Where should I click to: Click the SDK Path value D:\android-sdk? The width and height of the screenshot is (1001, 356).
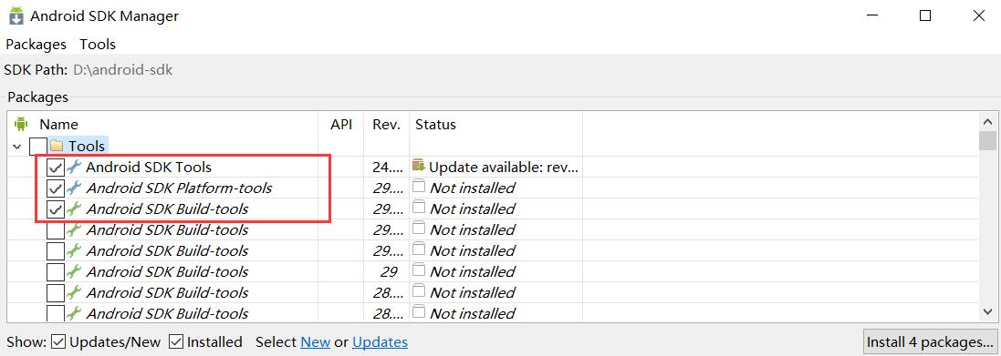click(x=122, y=70)
